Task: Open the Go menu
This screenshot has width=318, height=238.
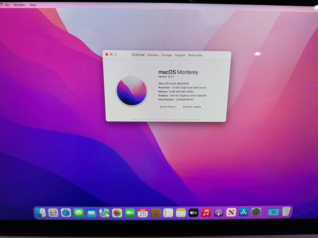Action: point(7,5)
